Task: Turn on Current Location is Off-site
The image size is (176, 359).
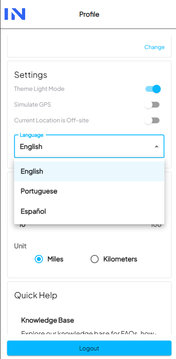Action: [x=152, y=121]
